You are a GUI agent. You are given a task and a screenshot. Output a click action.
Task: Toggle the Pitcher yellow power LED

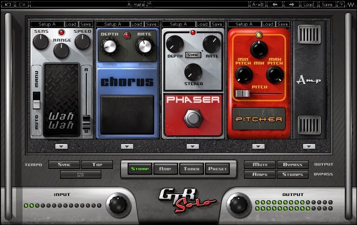258,35
